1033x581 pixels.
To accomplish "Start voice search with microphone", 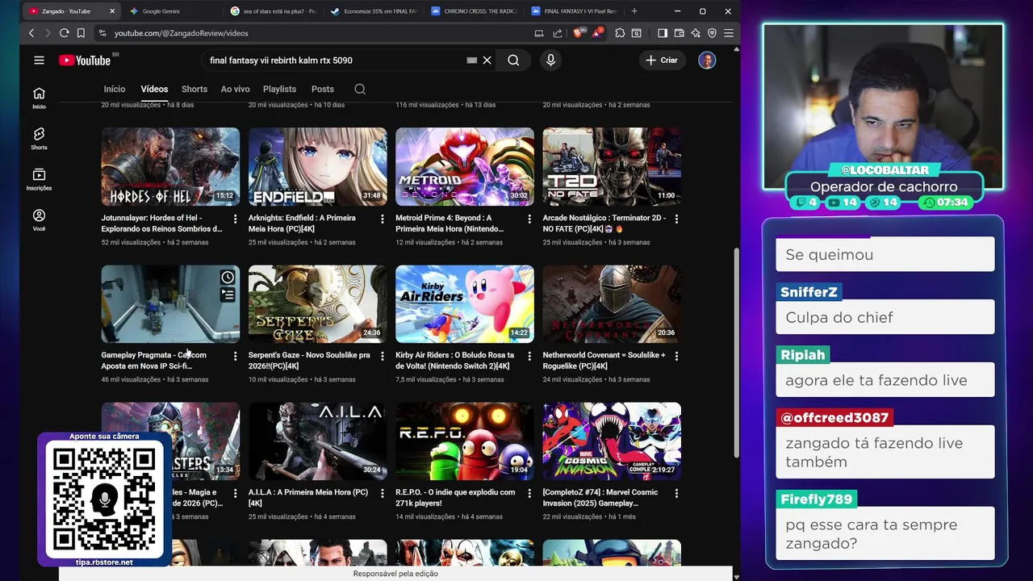I will coord(550,61).
